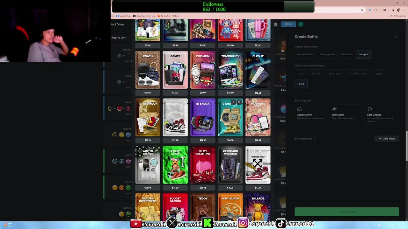The width and height of the screenshot is (408, 229).
Task: Close the Create Battle panel
Action: 396,37
